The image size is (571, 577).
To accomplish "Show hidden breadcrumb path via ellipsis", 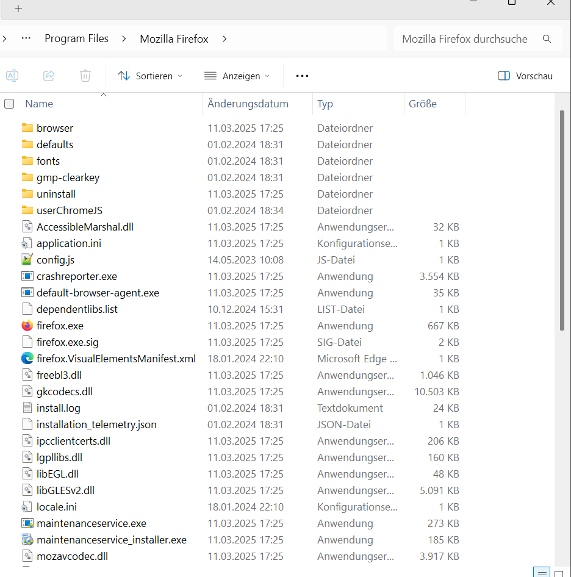I will pyautogui.click(x=26, y=38).
